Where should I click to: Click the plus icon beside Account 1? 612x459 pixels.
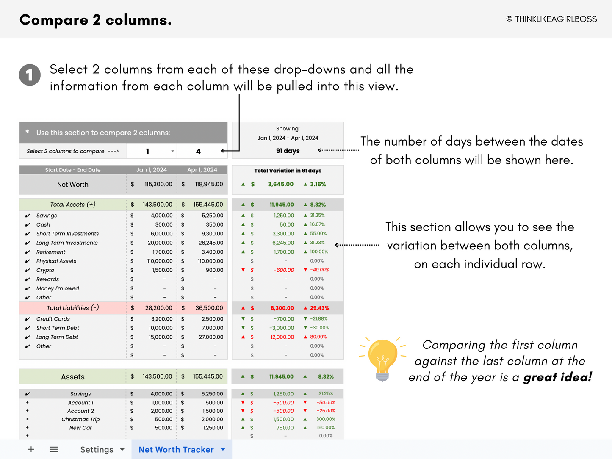coord(27,402)
